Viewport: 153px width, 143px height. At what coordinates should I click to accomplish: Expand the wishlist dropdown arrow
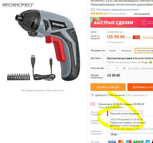[x=146, y=95]
